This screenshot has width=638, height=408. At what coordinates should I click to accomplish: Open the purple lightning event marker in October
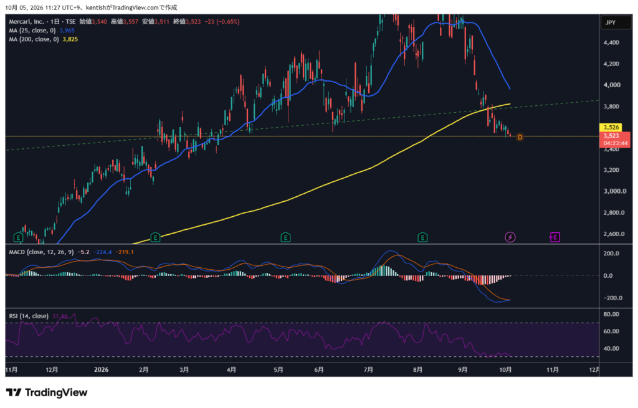click(510, 237)
